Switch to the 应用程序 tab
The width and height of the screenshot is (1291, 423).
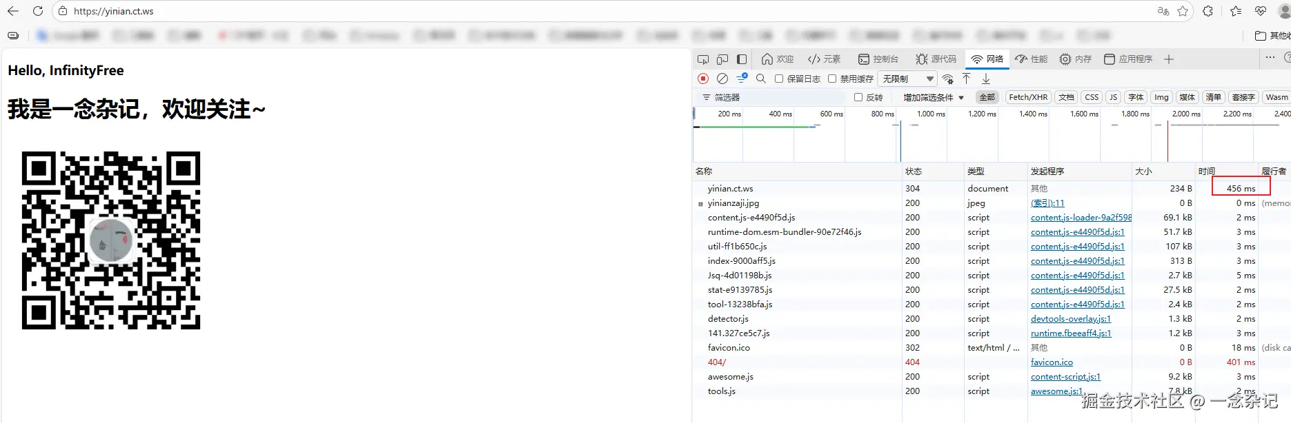pos(1128,59)
